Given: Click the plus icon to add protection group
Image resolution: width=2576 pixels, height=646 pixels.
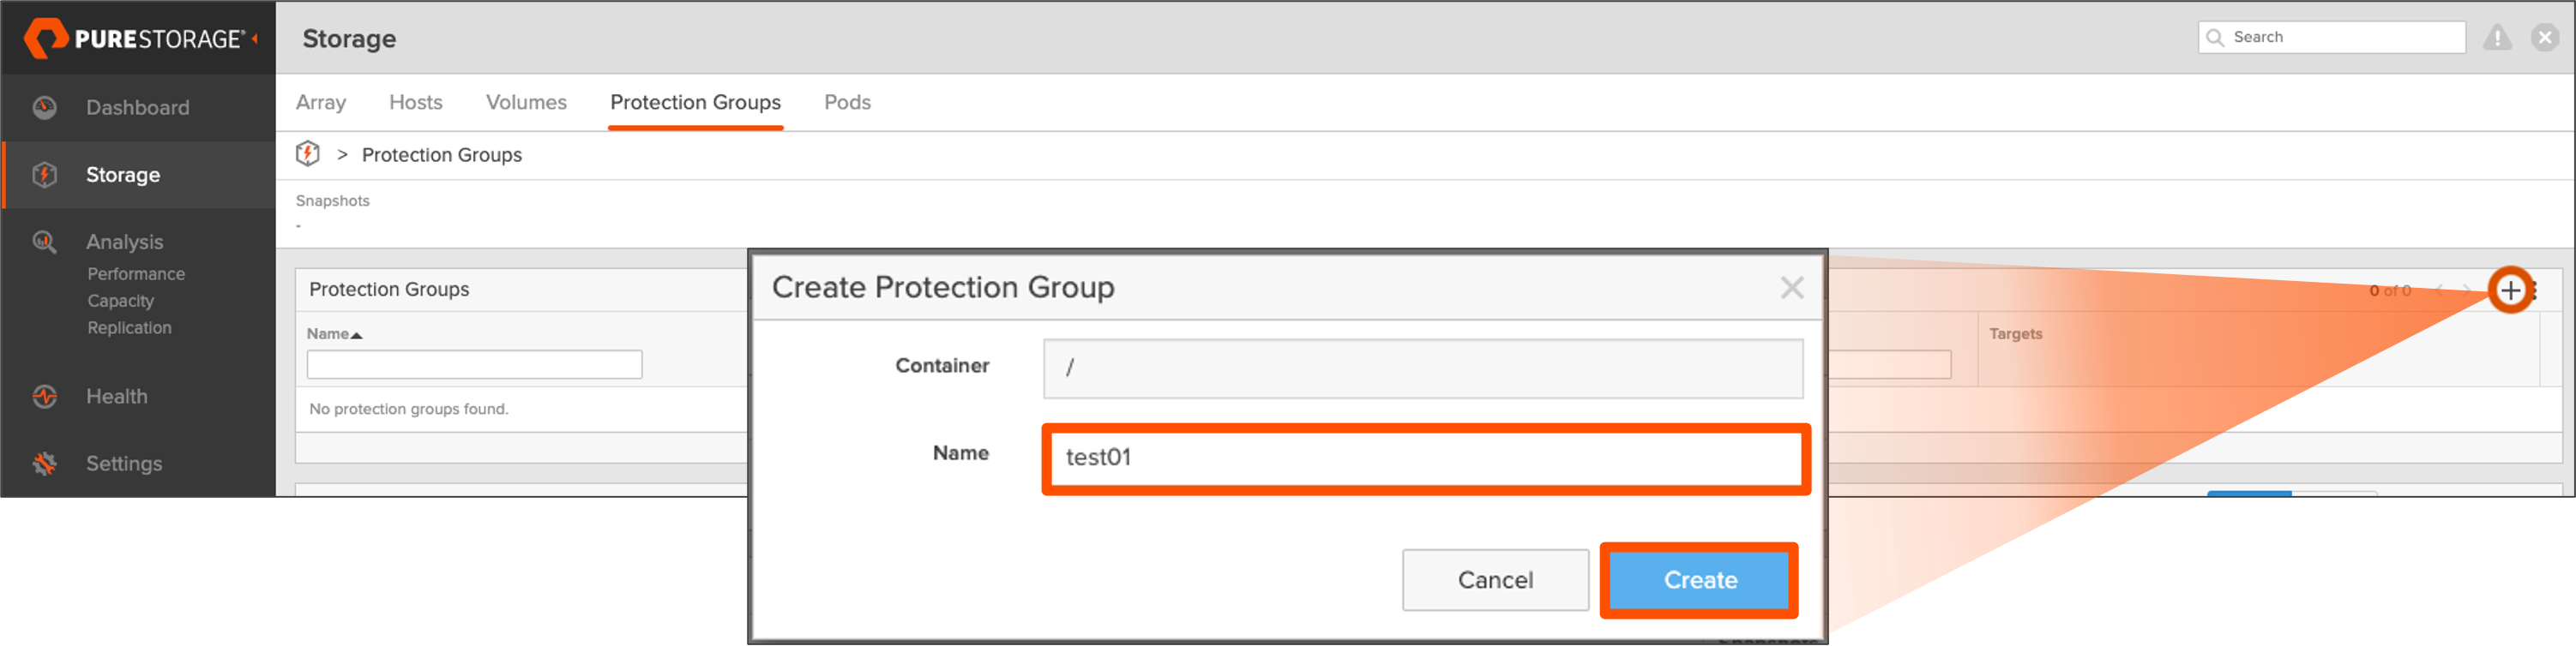Looking at the screenshot, I should [2509, 290].
